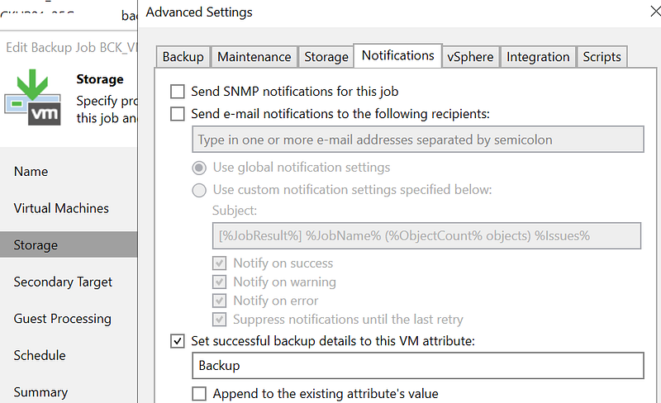This screenshot has width=661, height=403.
Task: Jump to the Guest Processing step
Action: [62, 319]
